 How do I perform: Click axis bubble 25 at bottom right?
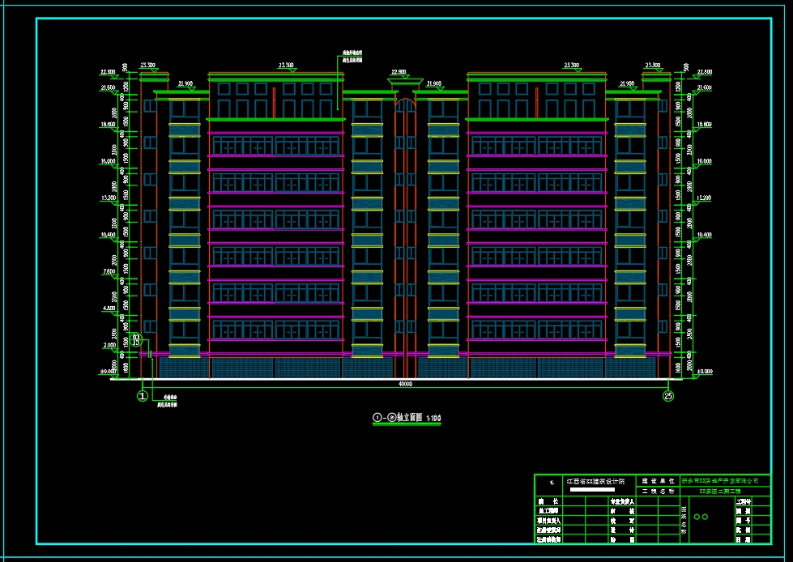click(668, 396)
